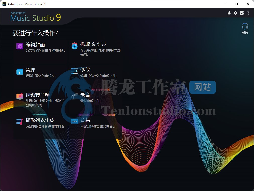Open the 视频转音频 title
The width and height of the screenshot is (254, 191).
click(37, 95)
